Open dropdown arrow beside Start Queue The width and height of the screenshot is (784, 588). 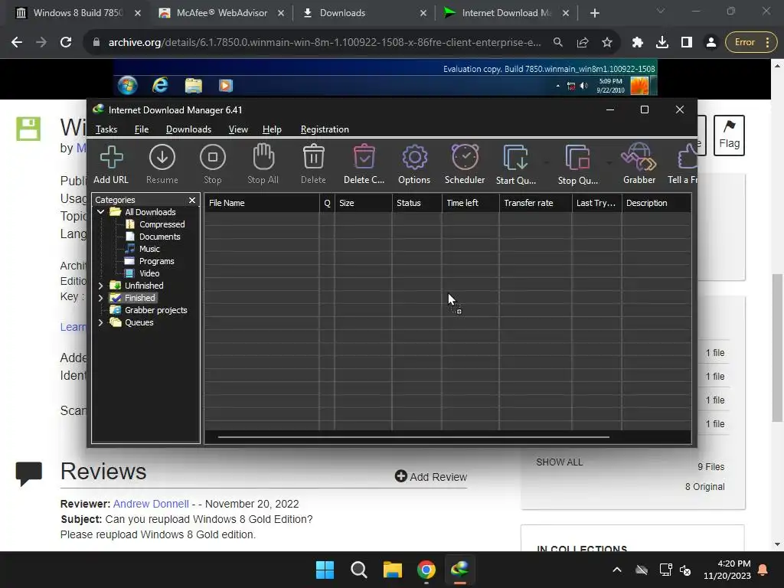tap(546, 162)
